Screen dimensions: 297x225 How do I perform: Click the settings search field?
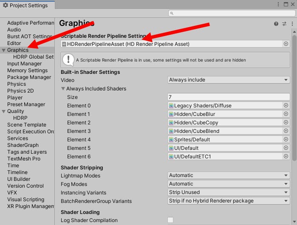(x=232, y=13)
